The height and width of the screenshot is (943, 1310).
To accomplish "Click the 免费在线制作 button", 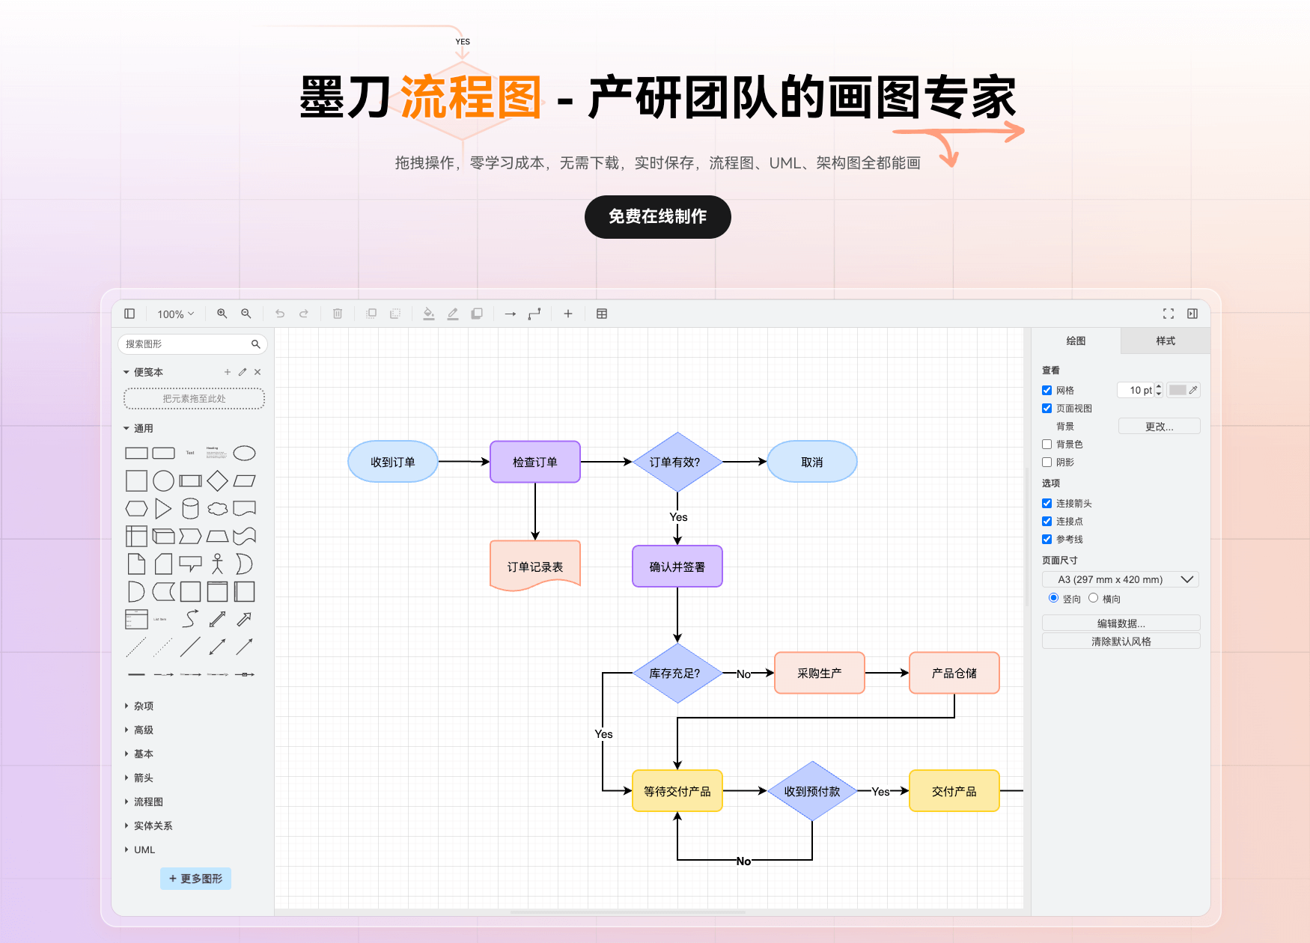I will (x=657, y=217).
